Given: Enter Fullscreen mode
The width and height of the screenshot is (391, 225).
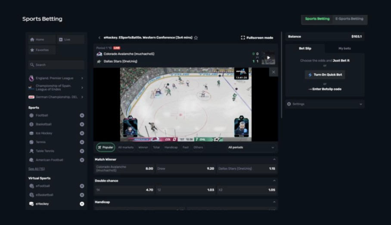Looking at the screenshot, I should pyautogui.click(x=257, y=38).
